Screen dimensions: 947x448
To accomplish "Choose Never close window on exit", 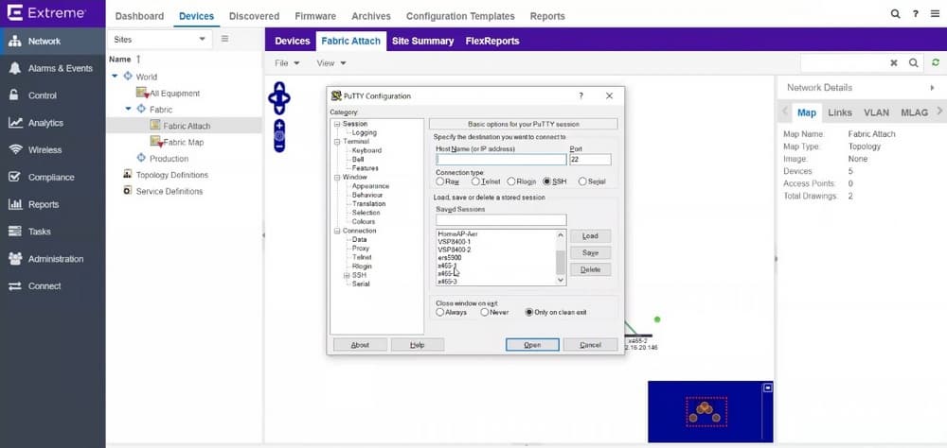I will click(484, 312).
